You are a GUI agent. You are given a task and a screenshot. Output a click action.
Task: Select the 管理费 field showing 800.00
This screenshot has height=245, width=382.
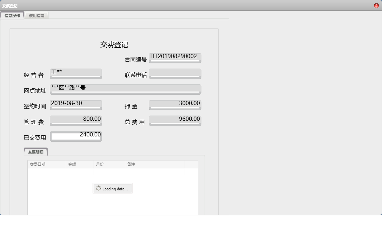click(76, 119)
